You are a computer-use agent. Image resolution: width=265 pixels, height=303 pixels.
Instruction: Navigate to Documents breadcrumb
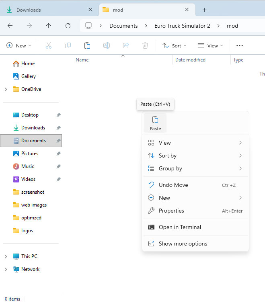[x=123, y=26]
